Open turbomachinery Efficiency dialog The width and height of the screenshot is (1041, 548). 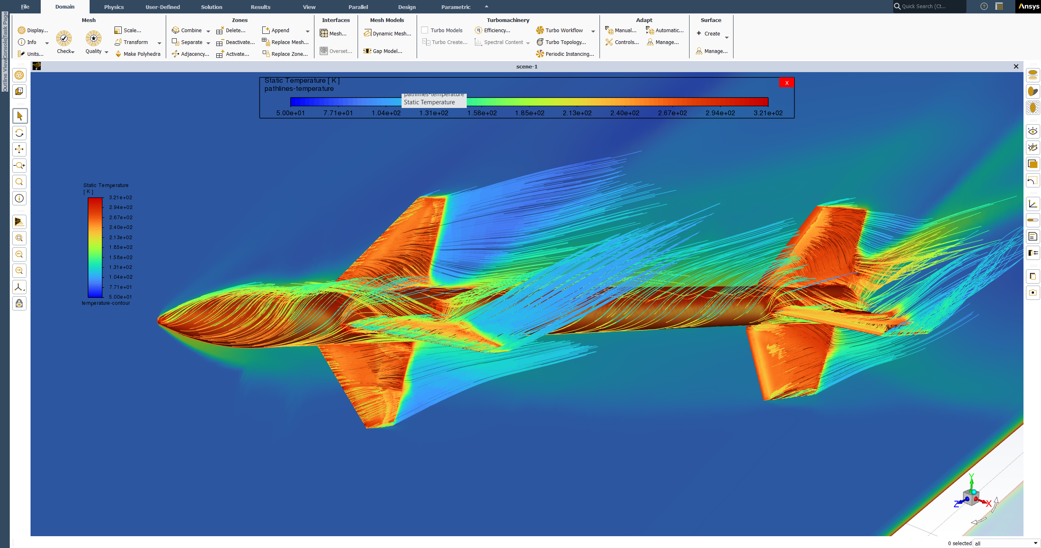click(x=492, y=30)
